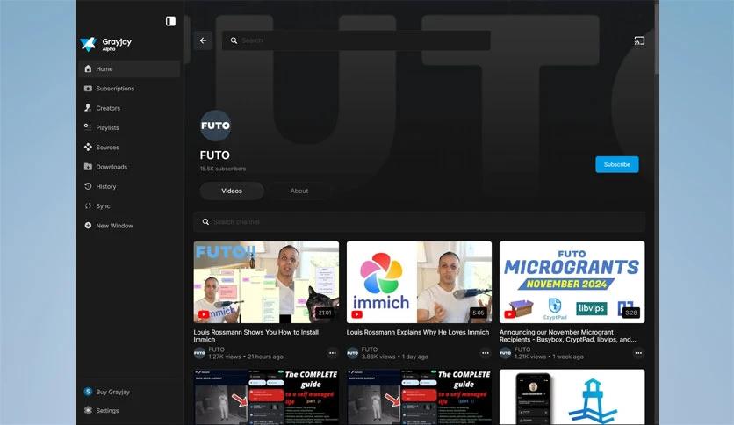
Task: Open options menu for Install Immich video
Action: pyautogui.click(x=333, y=353)
